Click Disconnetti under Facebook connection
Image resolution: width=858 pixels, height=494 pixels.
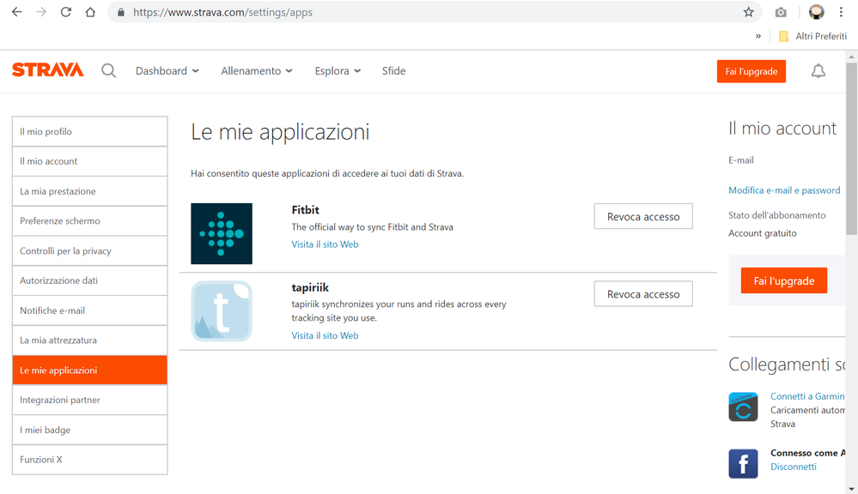point(794,467)
